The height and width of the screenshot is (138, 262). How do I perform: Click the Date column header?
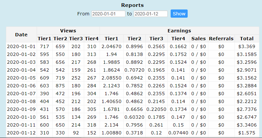coord(21,35)
